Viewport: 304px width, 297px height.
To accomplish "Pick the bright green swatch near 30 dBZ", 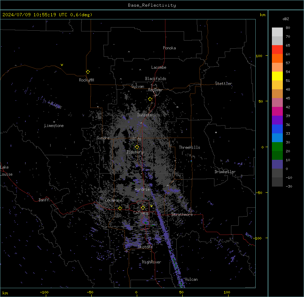I will coord(277,147).
